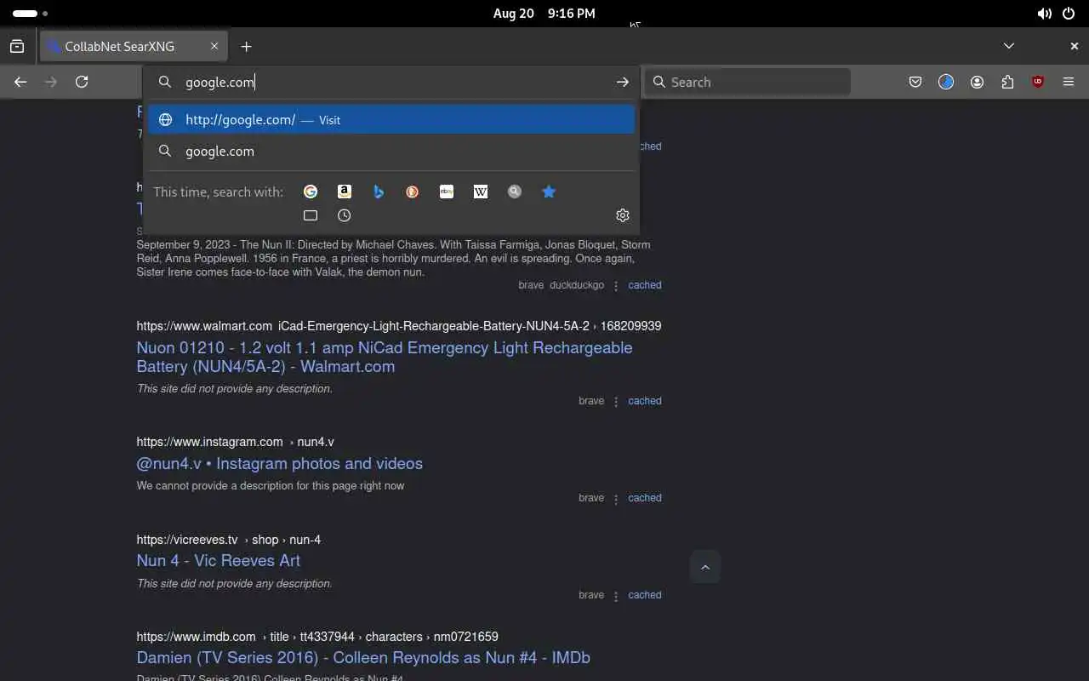1089x681 pixels.
Task: Open options menu for Instagram result
Action: (x=616, y=499)
